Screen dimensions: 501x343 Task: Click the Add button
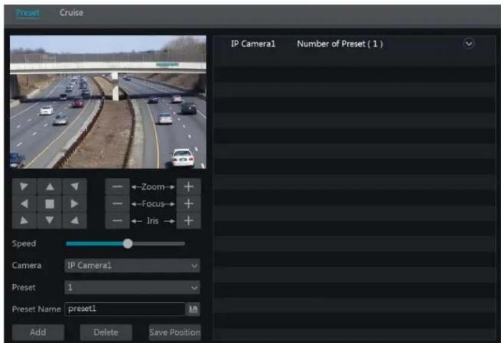tap(38, 333)
